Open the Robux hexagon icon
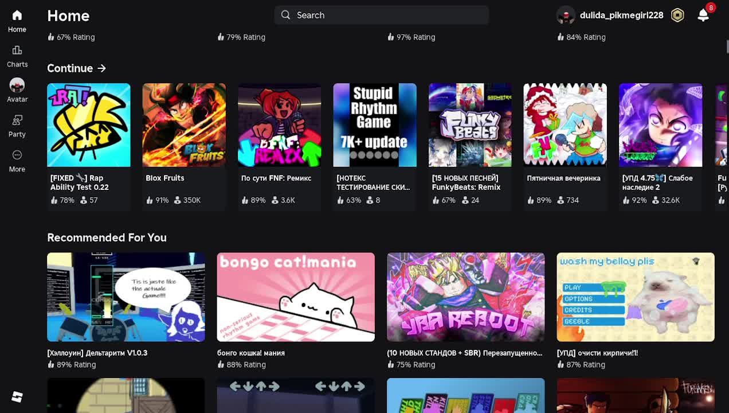Viewport: 729px width, 413px height. click(677, 15)
